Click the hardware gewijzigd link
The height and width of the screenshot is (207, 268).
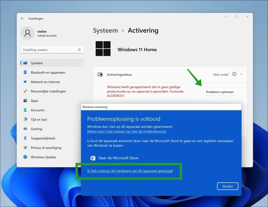tap(130, 171)
